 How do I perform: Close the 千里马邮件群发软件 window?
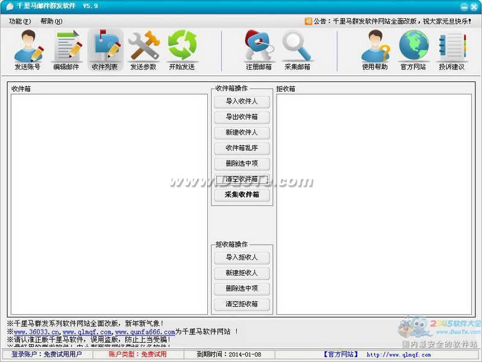[474, 7]
